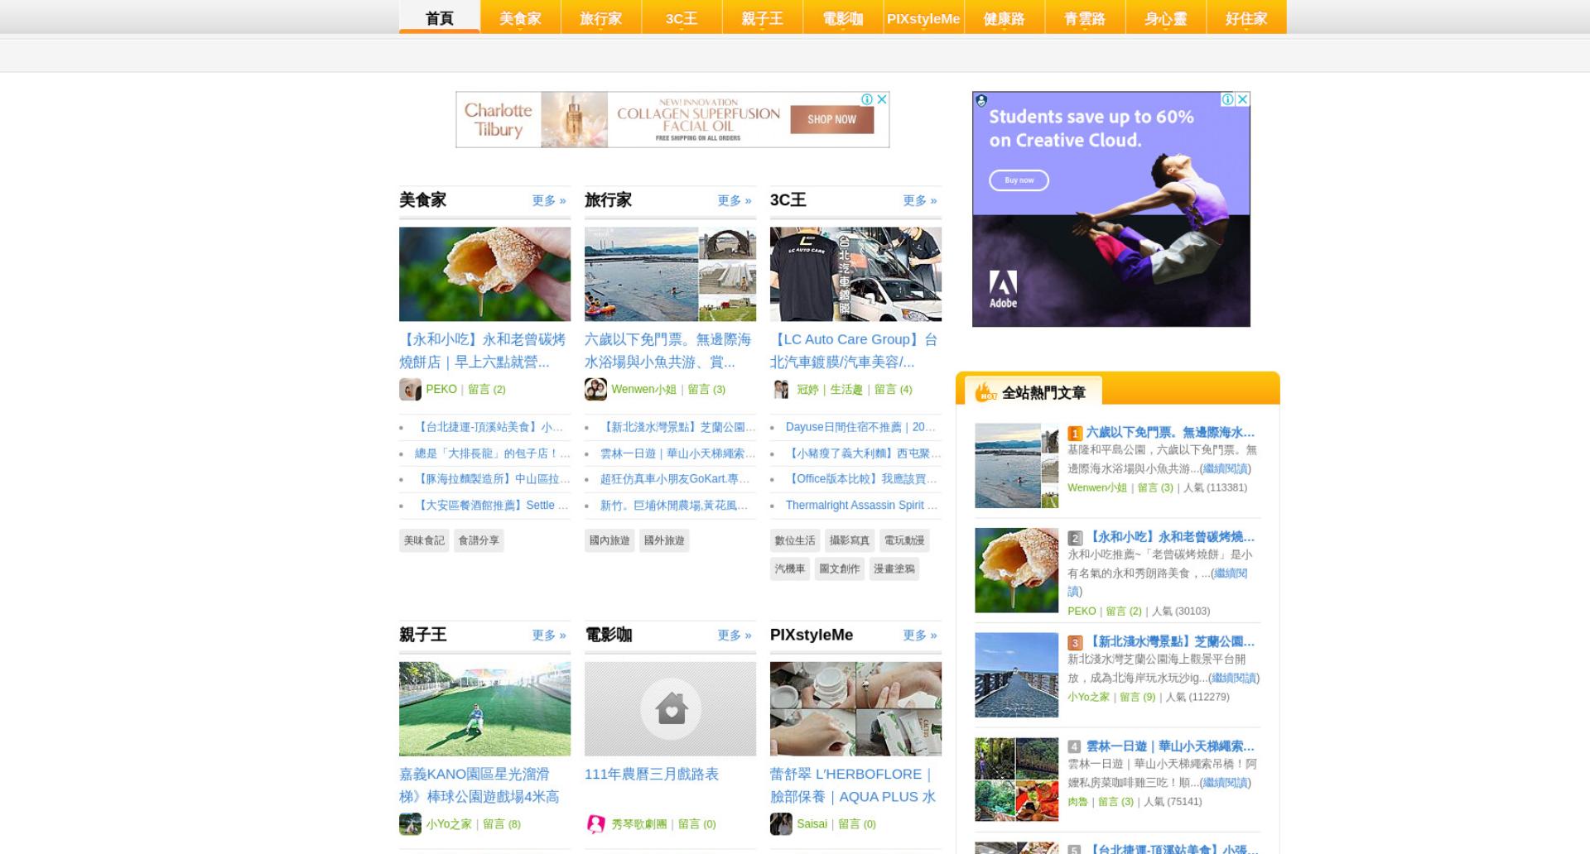Open the L'HERBOFLORE skincare thumbnail

click(855, 708)
